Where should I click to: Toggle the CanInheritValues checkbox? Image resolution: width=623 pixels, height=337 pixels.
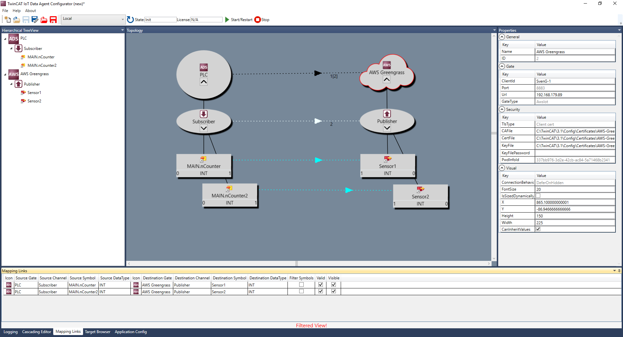pyautogui.click(x=538, y=229)
